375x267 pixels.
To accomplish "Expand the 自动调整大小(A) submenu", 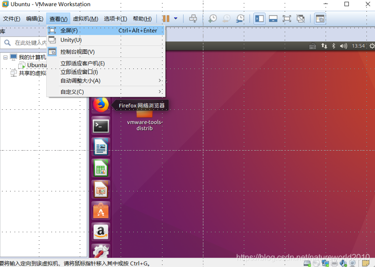I will click(106, 81).
